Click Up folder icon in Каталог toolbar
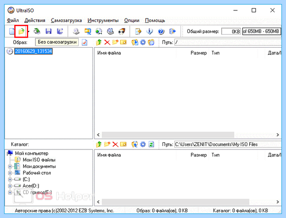Image resolution: width=286 pixels, height=218 pixels. (x=99, y=144)
